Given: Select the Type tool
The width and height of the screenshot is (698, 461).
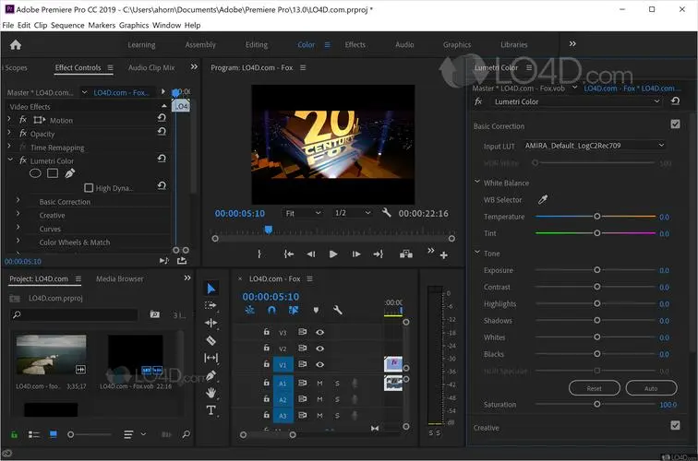Looking at the screenshot, I should tap(211, 410).
